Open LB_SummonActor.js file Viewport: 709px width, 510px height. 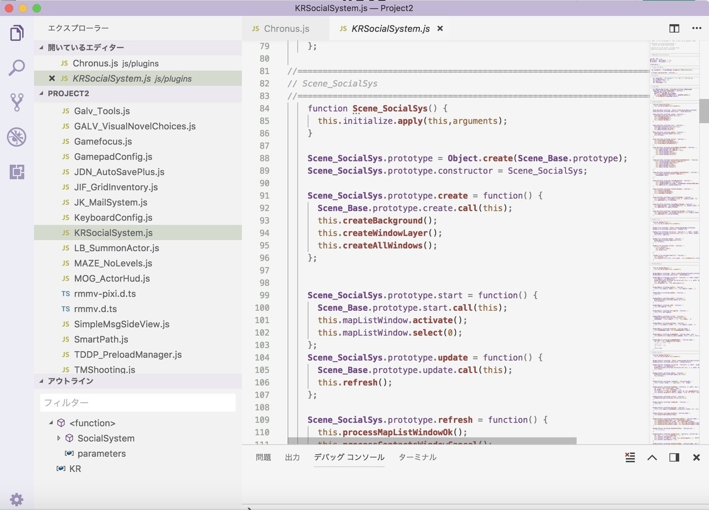[x=138, y=248]
